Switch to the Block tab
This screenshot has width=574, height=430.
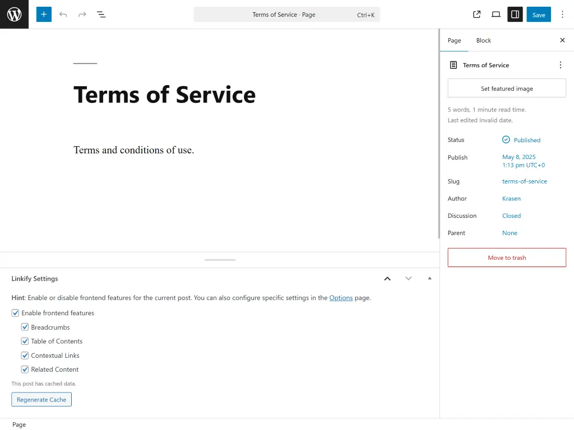pyautogui.click(x=483, y=40)
